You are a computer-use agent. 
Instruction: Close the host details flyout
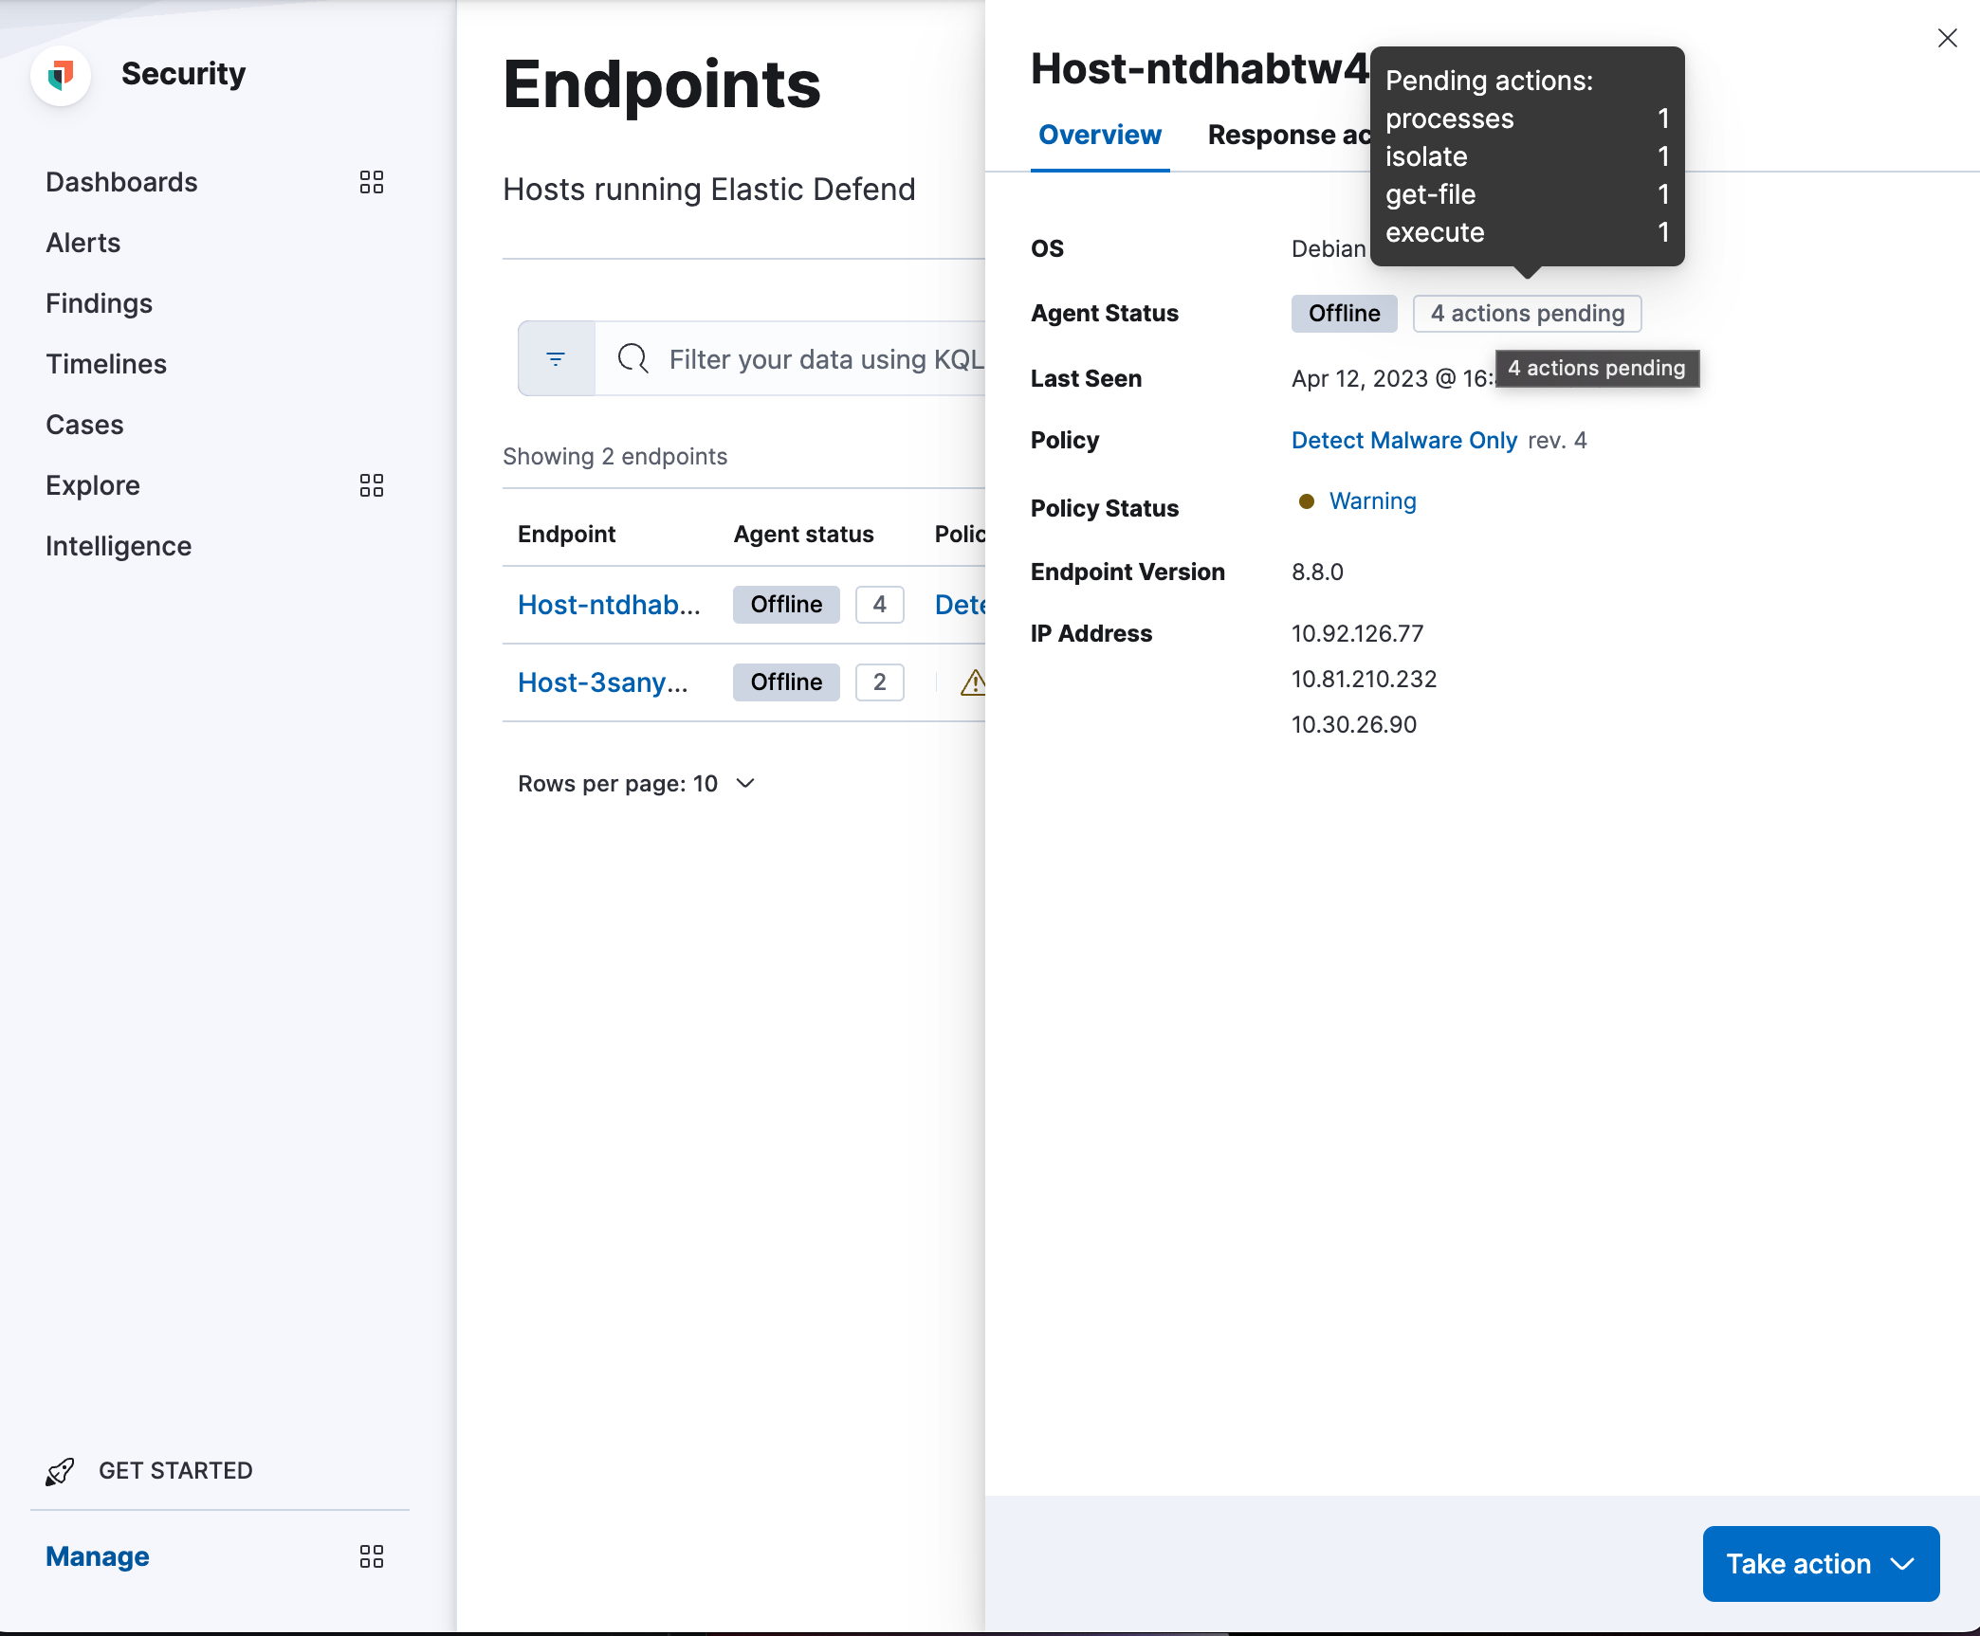pyautogui.click(x=1947, y=38)
